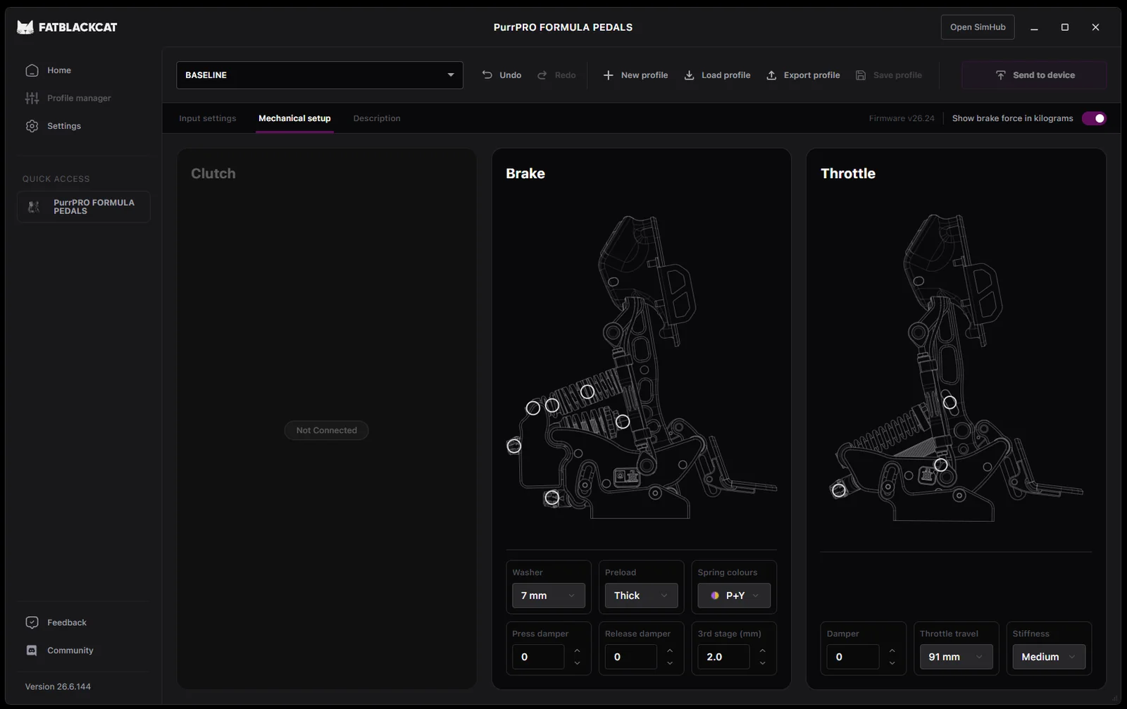The height and width of the screenshot is (709, 1127).
Task: Toggle Show brake force in kilograms
Action: click(x=1094, y=118)
